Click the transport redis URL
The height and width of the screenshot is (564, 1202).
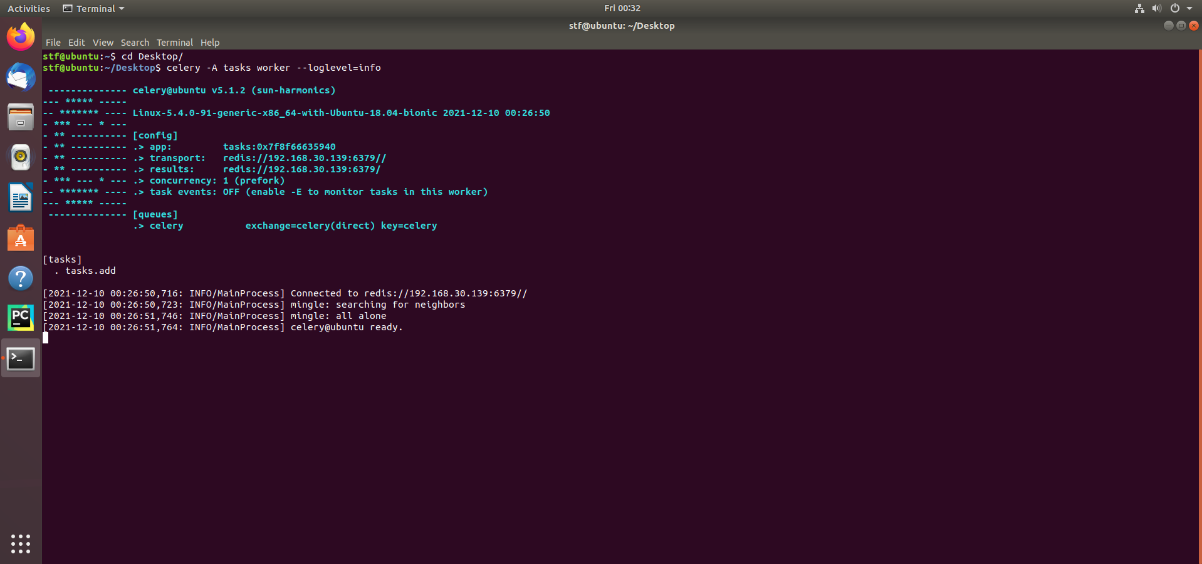point(305,158)
